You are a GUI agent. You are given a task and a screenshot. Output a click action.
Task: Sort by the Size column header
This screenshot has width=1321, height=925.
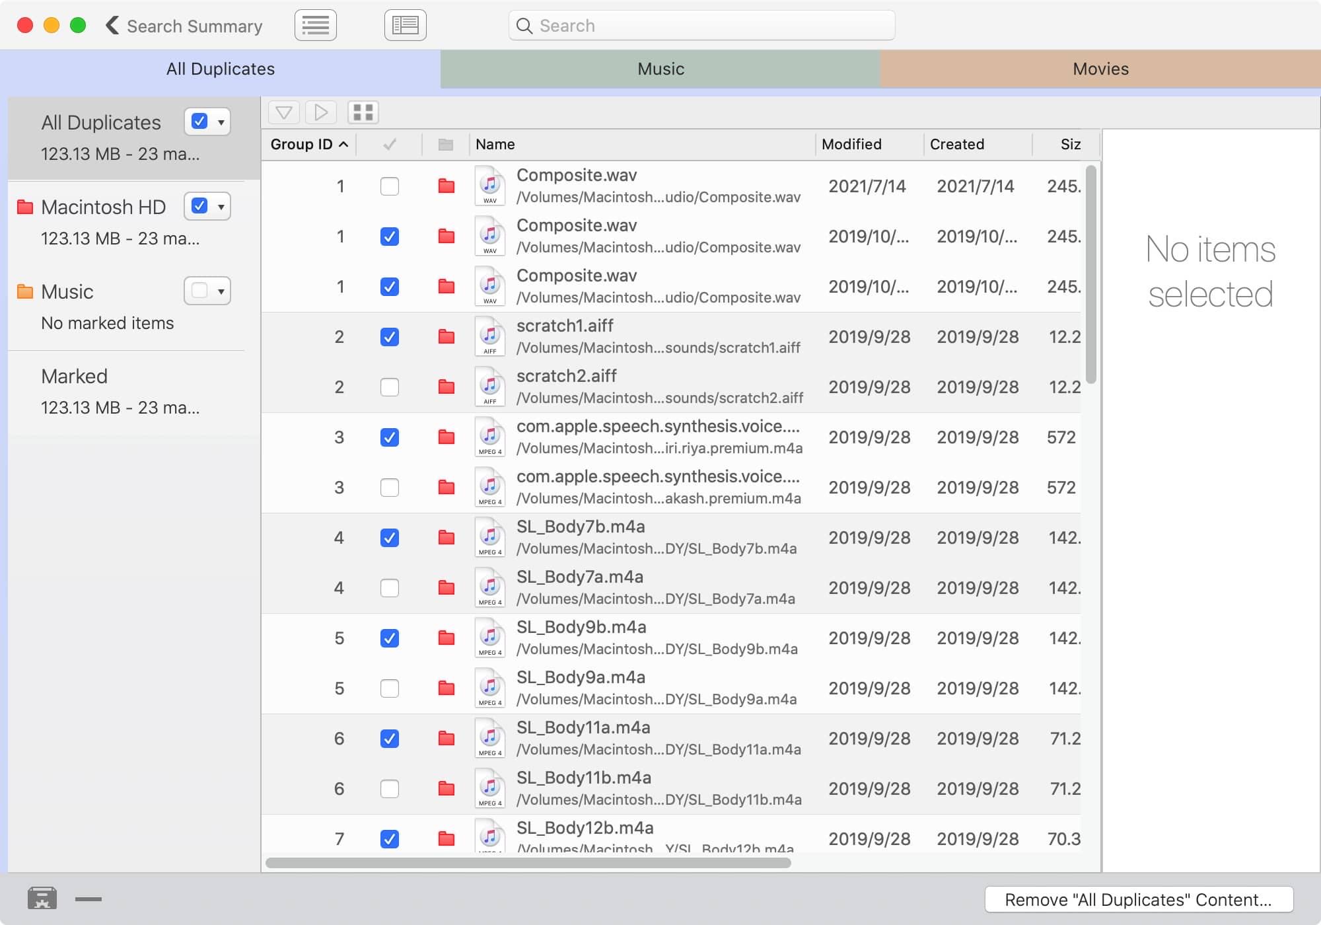(1067, 144)
